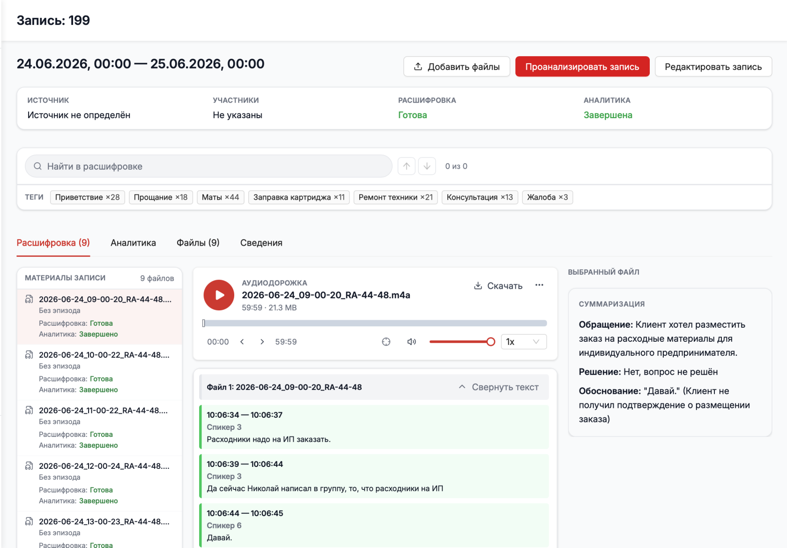Select the Расшифровка (9) tab
The width and height of the screenshot is (787, 548).
pyautogui.click(x=53, y=243)
